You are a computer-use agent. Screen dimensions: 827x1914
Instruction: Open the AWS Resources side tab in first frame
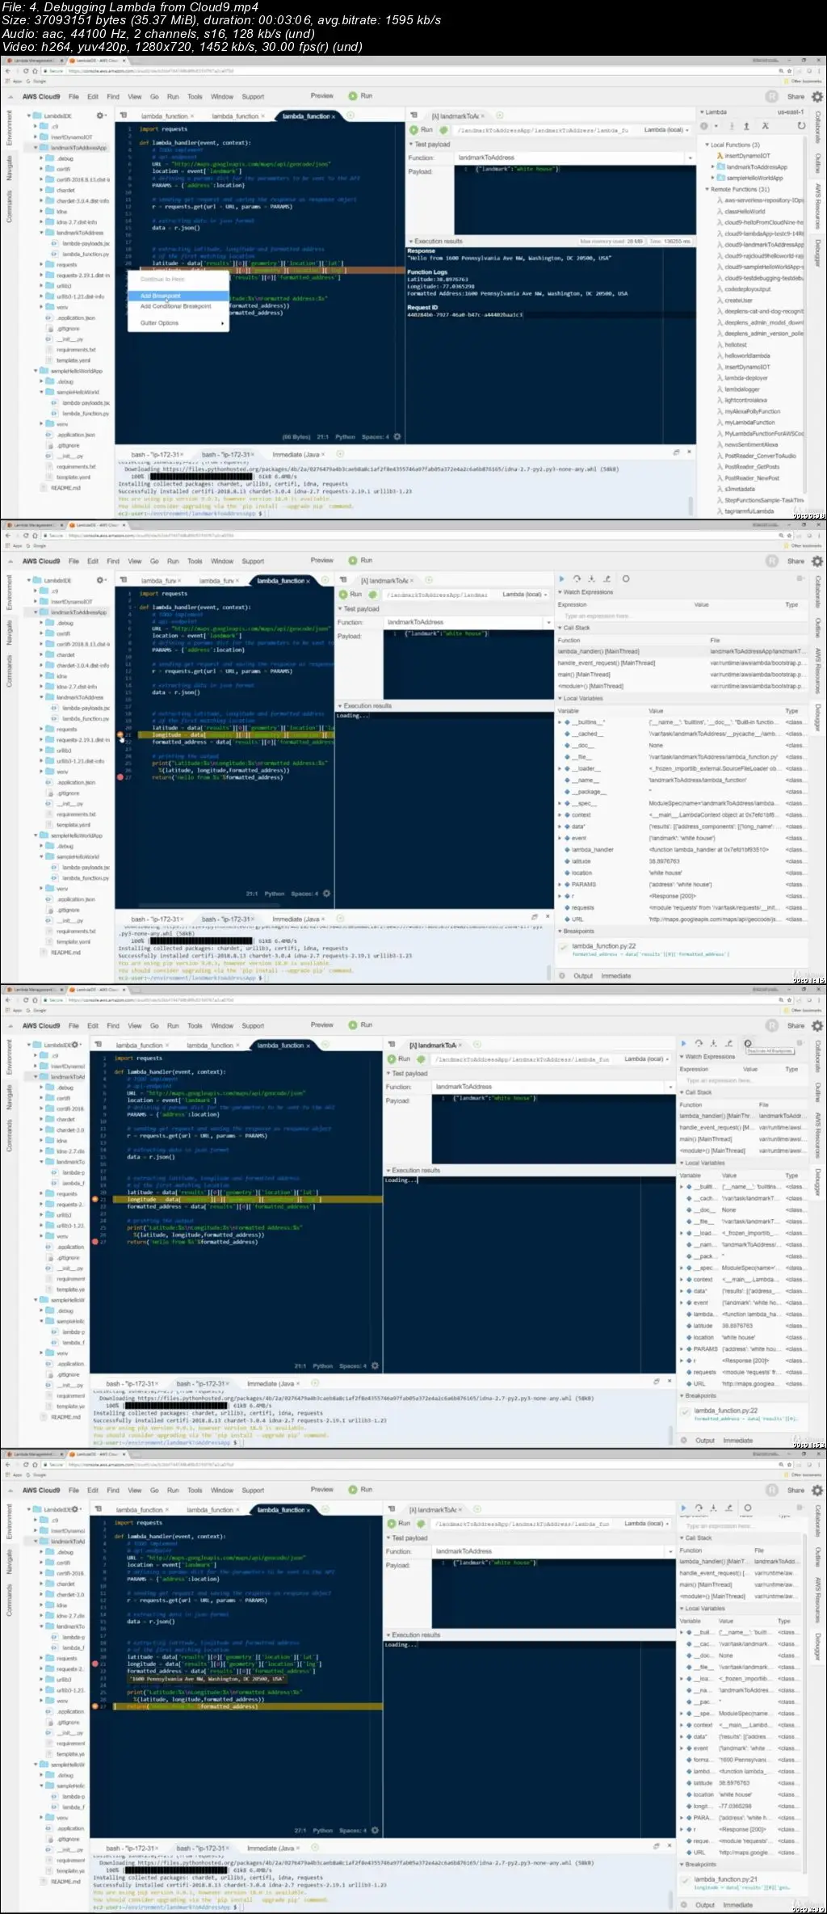pos(817,206)
